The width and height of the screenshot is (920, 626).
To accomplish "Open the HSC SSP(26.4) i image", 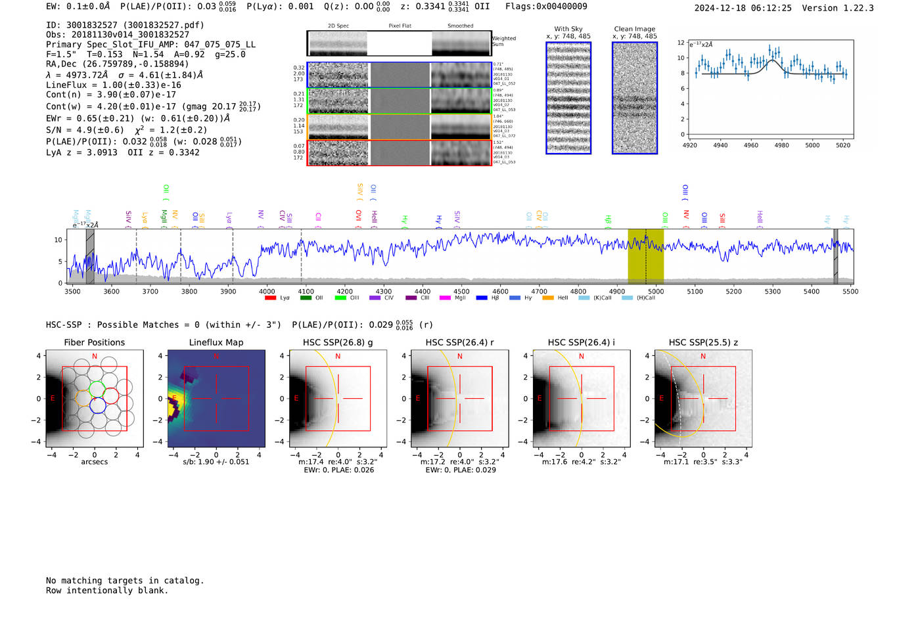I will pyautogui.click(x=582, y=399).
